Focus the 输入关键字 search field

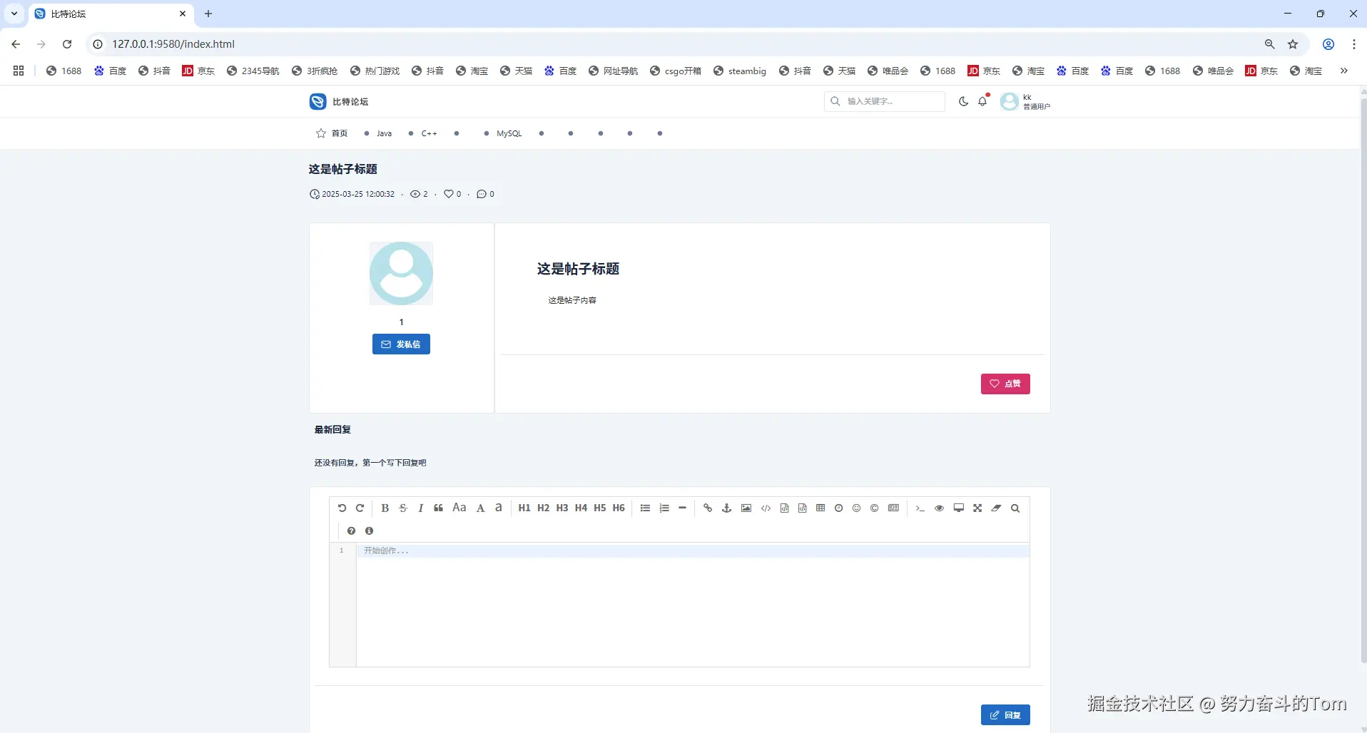[885, 101]
